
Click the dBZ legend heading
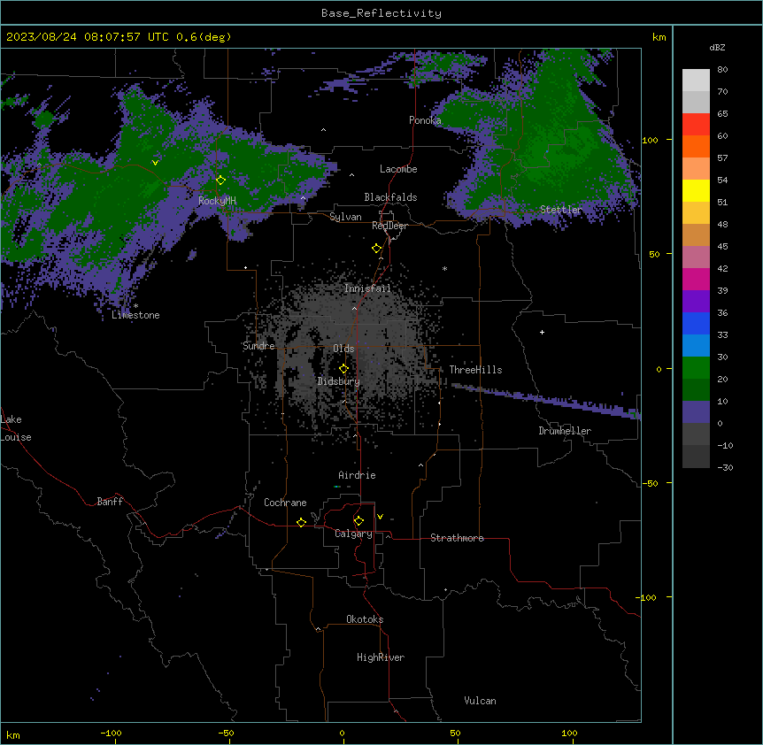coord(717,47)
